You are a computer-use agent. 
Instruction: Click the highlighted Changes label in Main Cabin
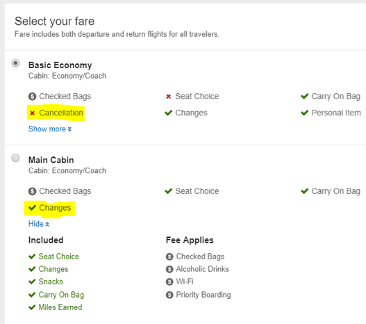55,208
